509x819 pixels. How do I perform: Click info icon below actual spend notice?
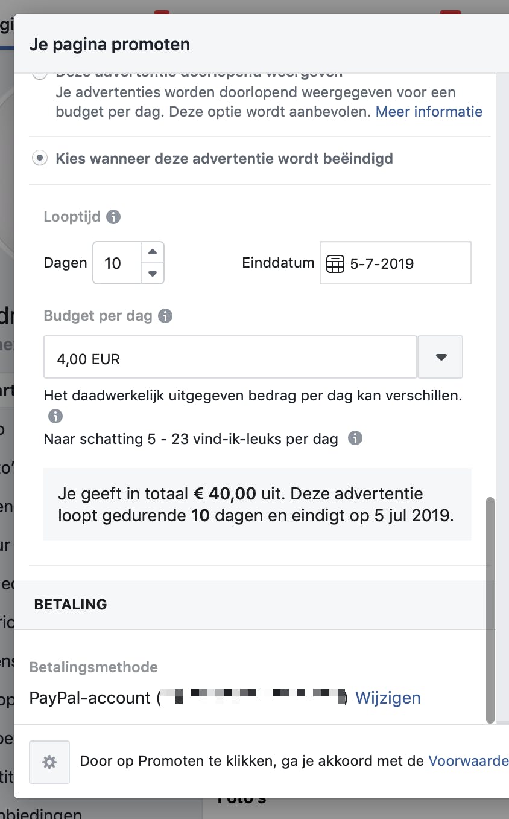click(55, 416)
